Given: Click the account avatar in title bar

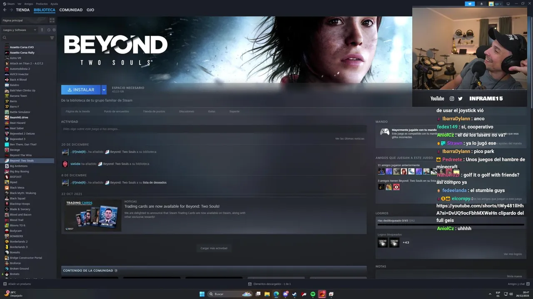Looking at the screenshot, I should click(491, 4).
